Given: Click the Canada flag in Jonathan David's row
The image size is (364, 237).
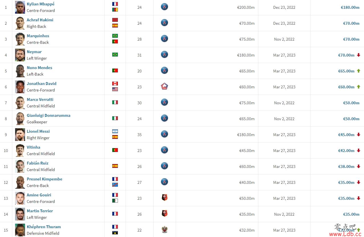Looking at the screenshot, I should click(x=115, y=84).
